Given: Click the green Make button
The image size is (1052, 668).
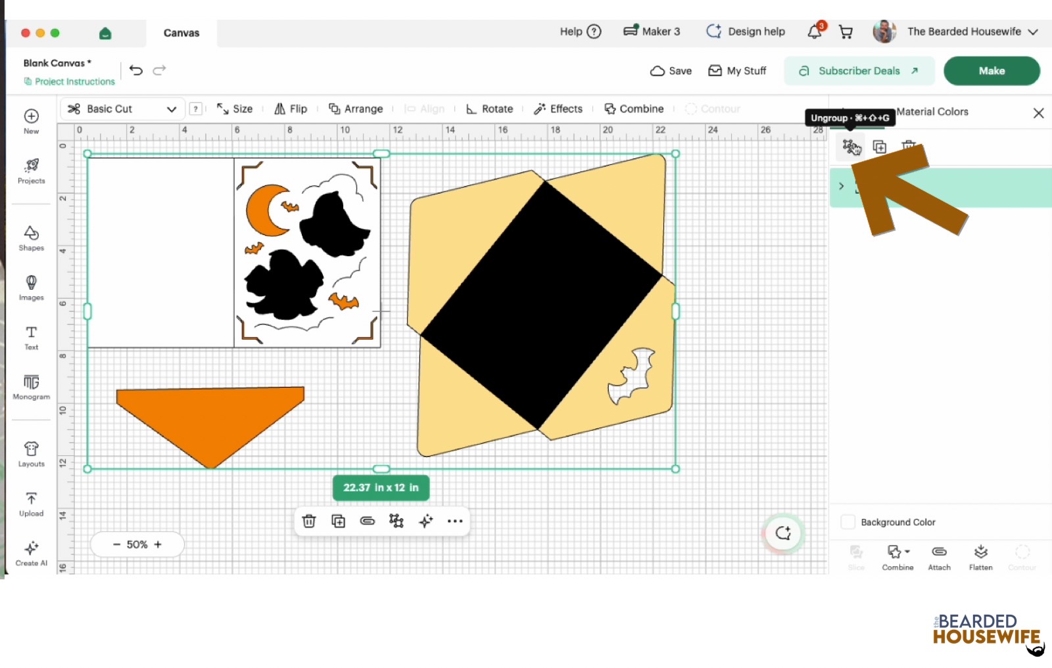Looking at the screenshot, I should [992, 71].
